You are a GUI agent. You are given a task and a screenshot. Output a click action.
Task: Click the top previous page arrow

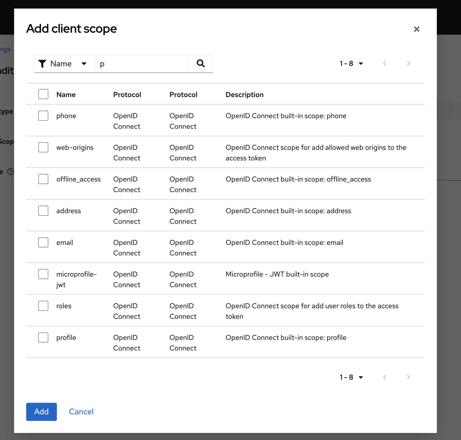[385, 63]
